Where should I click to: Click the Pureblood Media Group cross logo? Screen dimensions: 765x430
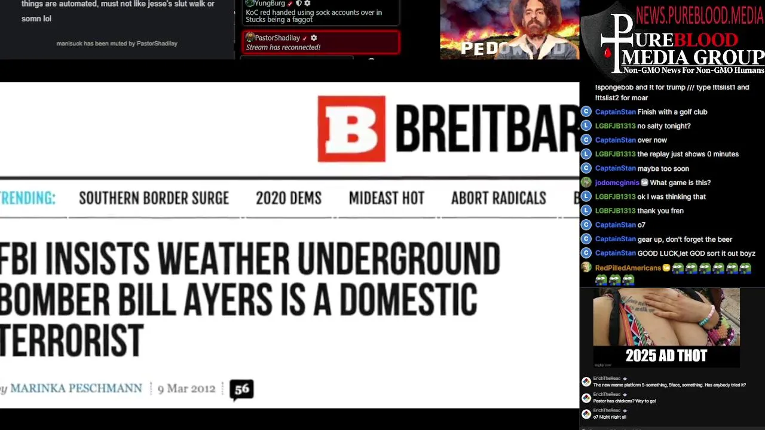click(x=616, y=45)
